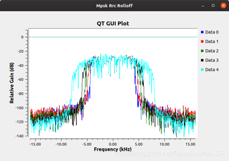Screen dimensions: 229x161
Task: Close the Mpsk Rrc Rolloff window
Action: [x=224, y=5]
